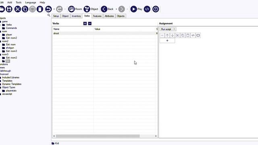Select the shoot verb row
This screenshot has height=145, width=258.
point(105,33)
